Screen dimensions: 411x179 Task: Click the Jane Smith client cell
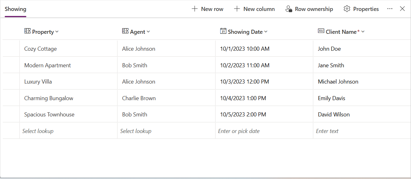[x=362, y=65]
